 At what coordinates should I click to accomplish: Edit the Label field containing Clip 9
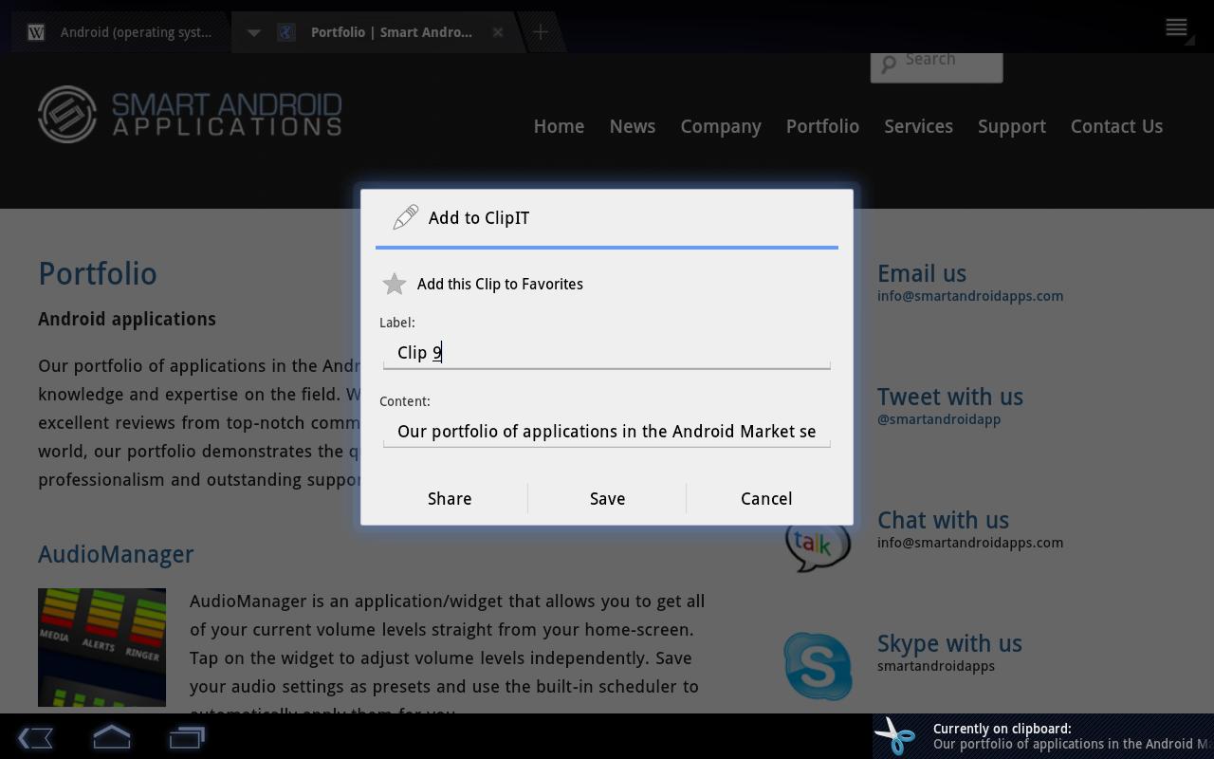point(607,352)
